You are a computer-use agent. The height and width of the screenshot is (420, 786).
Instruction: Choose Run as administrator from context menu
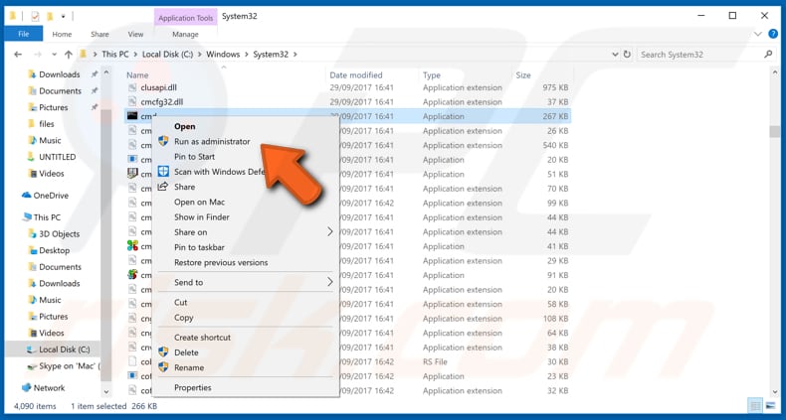pyautogui.click(x=212, y=142)
